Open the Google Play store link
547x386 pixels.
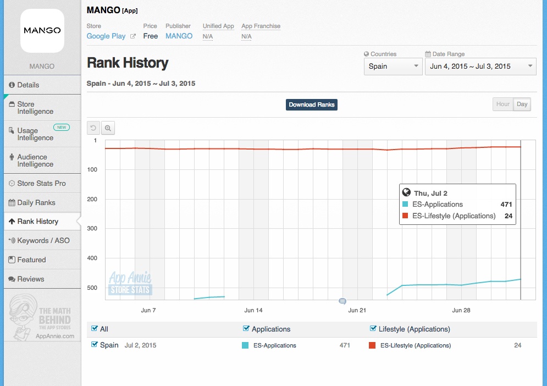point(106,36)
